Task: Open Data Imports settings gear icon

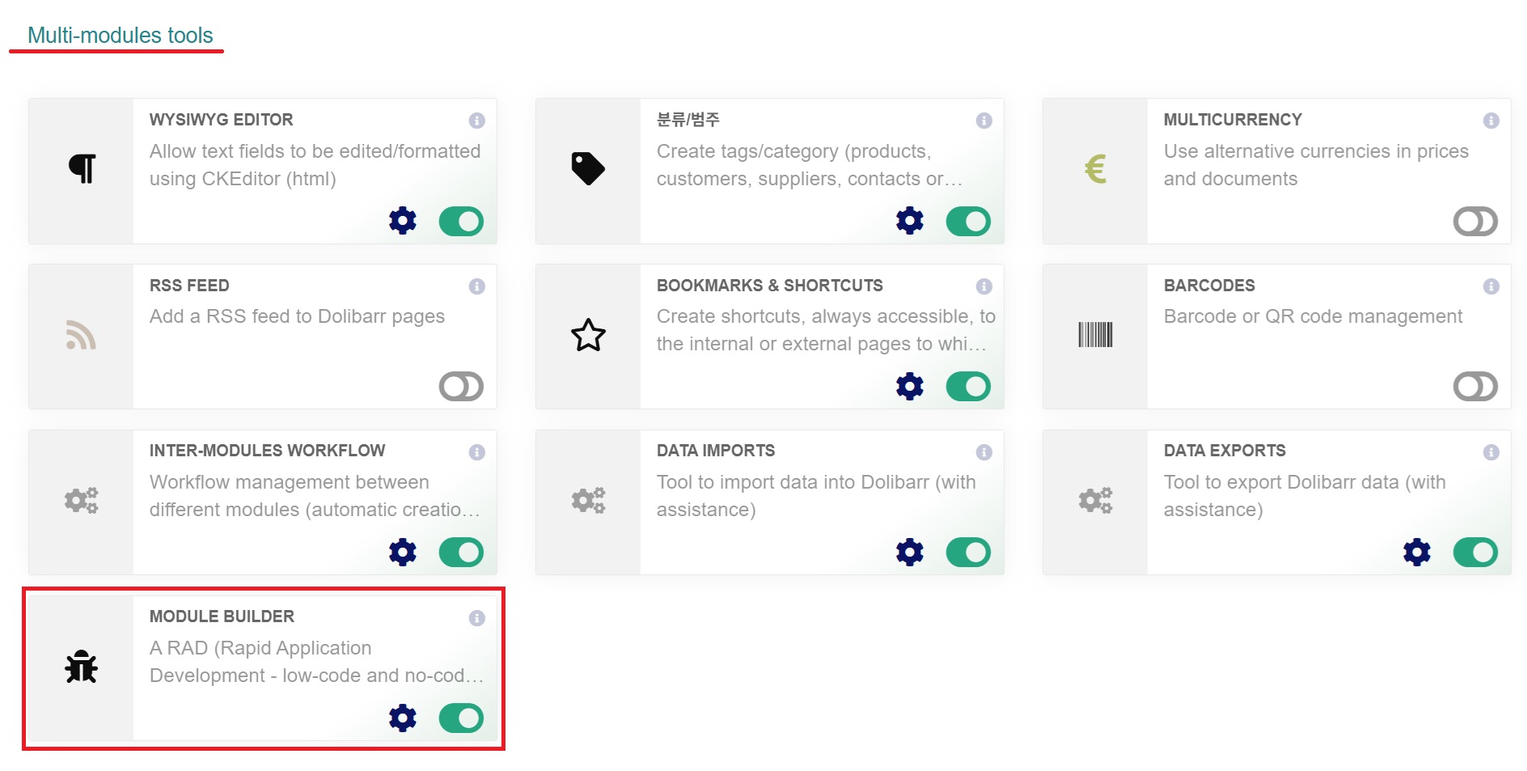Action: [910, 552]
